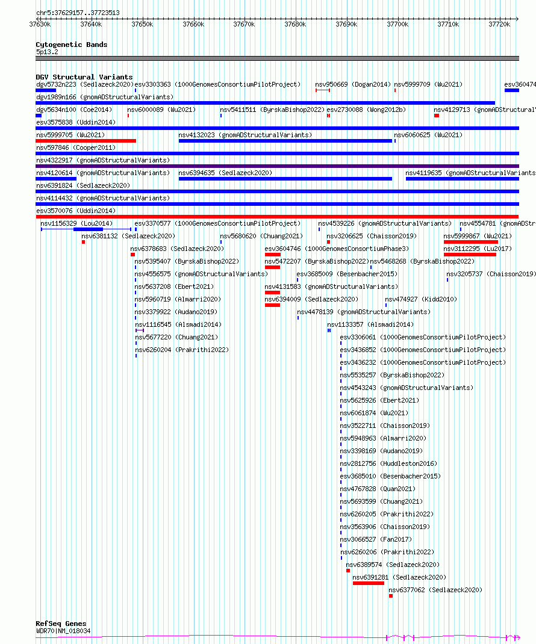
Task: Open nsv1156329 (Lou2014) variant
Action: click(x=76, y=223)
